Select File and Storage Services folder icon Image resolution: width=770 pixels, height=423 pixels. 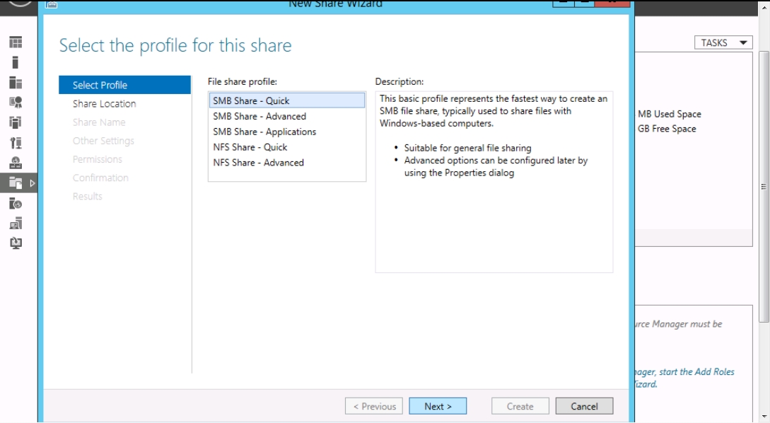16,183
